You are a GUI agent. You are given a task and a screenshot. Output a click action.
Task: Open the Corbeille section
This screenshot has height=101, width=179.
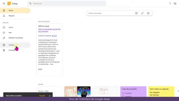pyautogui.click(x=15, y=50)
